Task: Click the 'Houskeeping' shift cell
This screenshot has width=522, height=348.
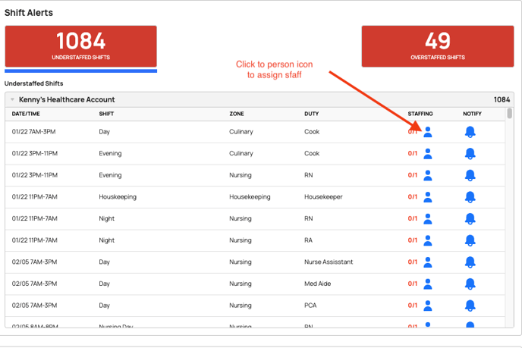Action: [x=118, y=197]
